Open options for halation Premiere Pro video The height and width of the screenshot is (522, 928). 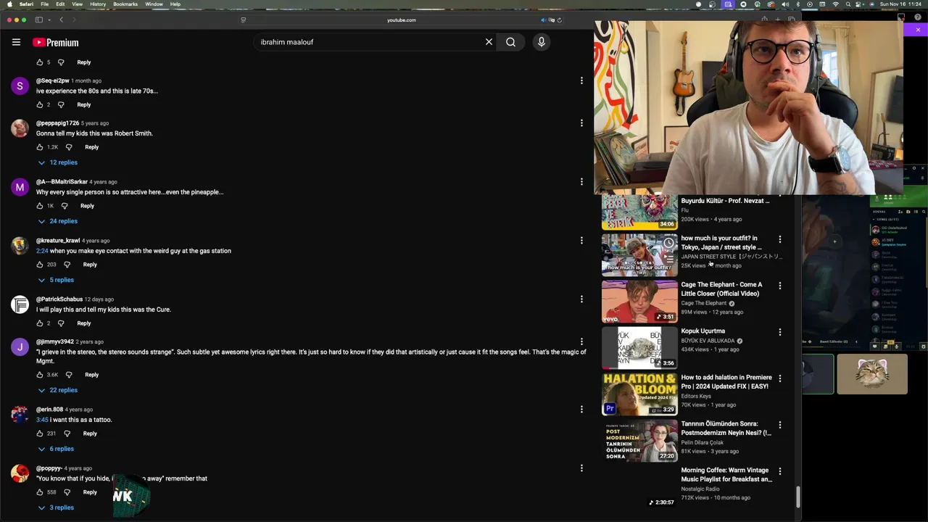(x=780, y=378)
